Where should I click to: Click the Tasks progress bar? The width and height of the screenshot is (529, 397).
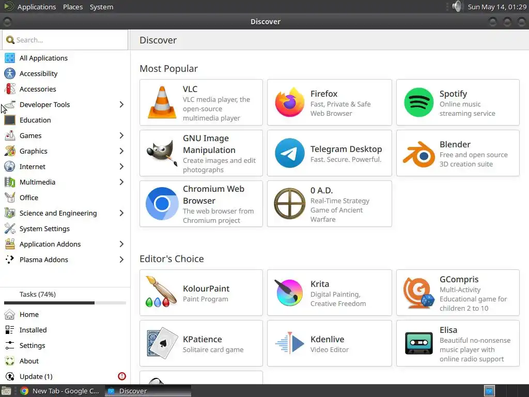pyautogui.click(x=65, y=303)
